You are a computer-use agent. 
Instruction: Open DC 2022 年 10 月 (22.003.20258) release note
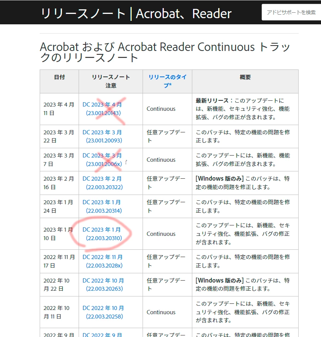point(103,312)
